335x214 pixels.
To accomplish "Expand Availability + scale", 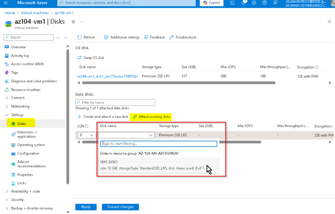I will [25, 192].
